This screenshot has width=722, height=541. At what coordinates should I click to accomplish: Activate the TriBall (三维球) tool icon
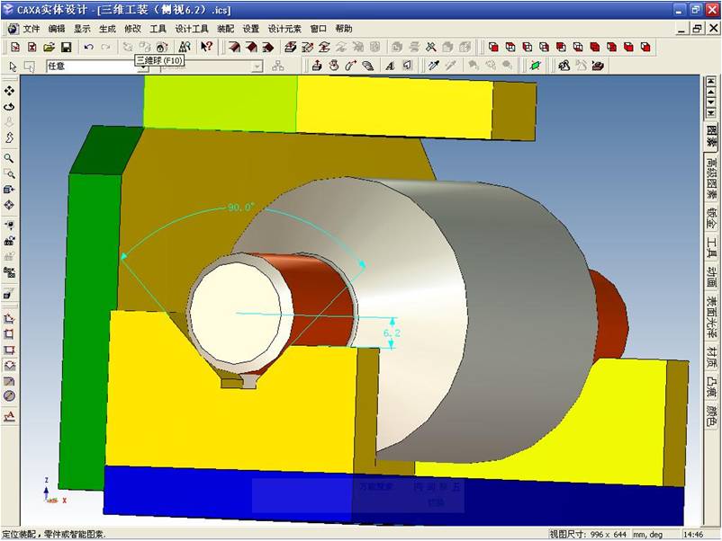(161, 47)
